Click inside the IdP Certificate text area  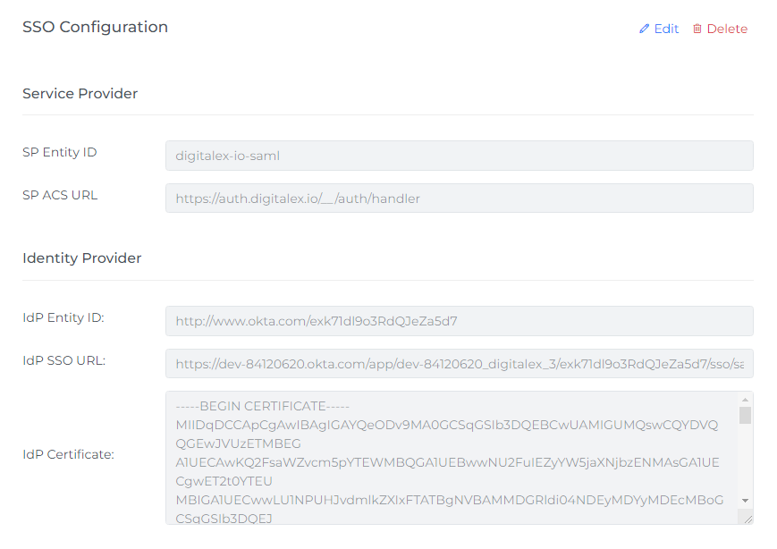tap(447, 458)
